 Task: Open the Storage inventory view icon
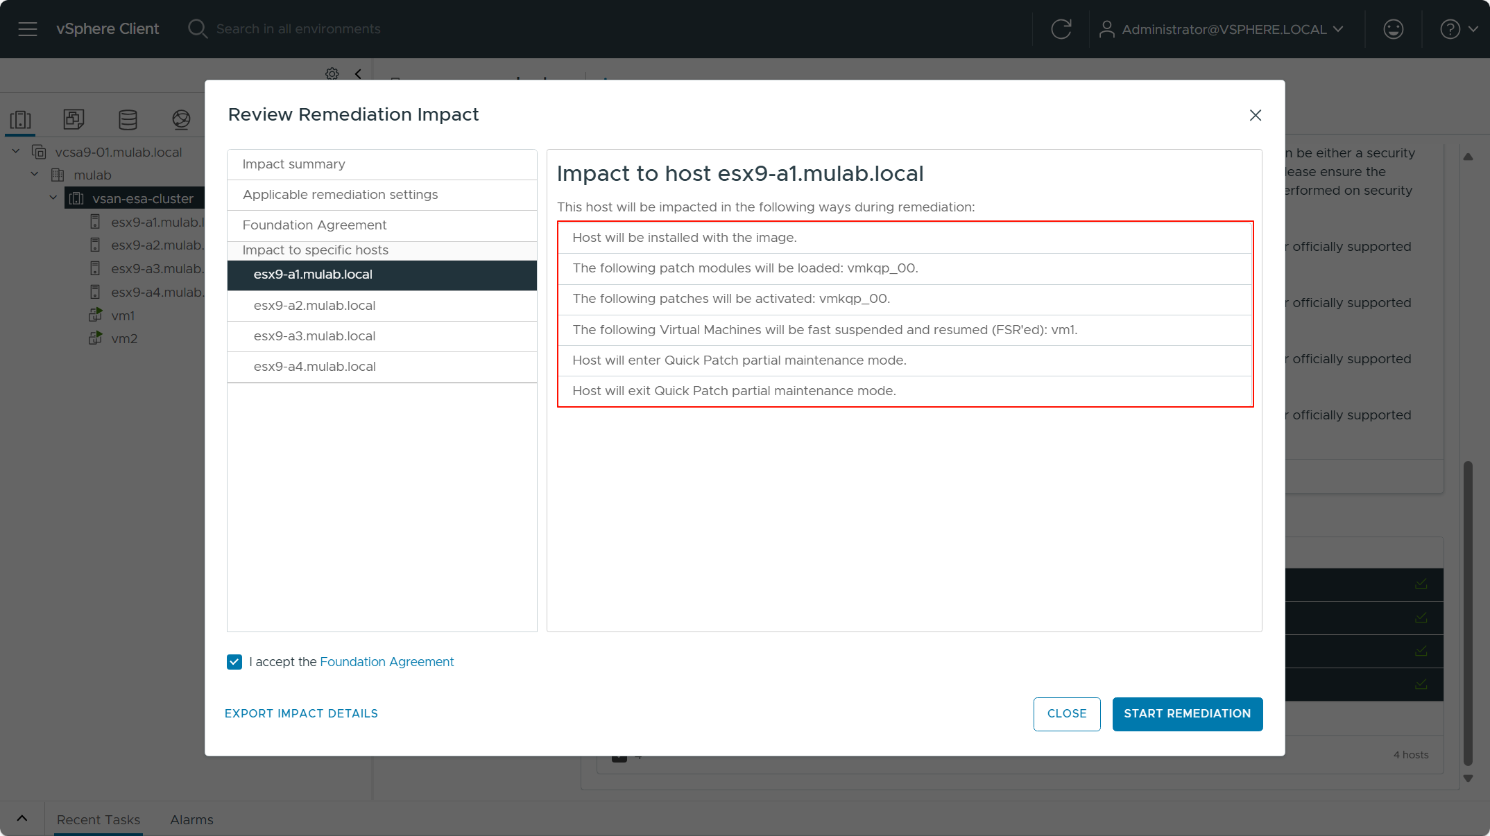point(128,120)
